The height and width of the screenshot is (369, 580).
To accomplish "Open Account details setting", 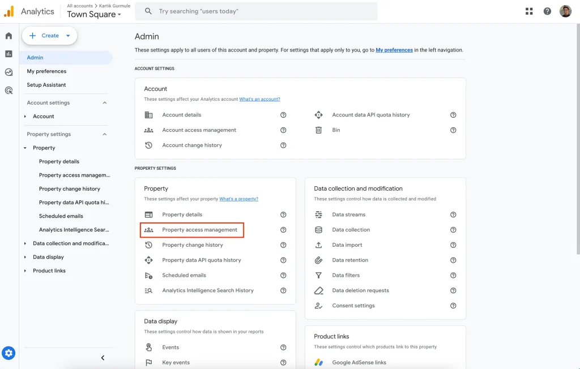I will 182,115.
